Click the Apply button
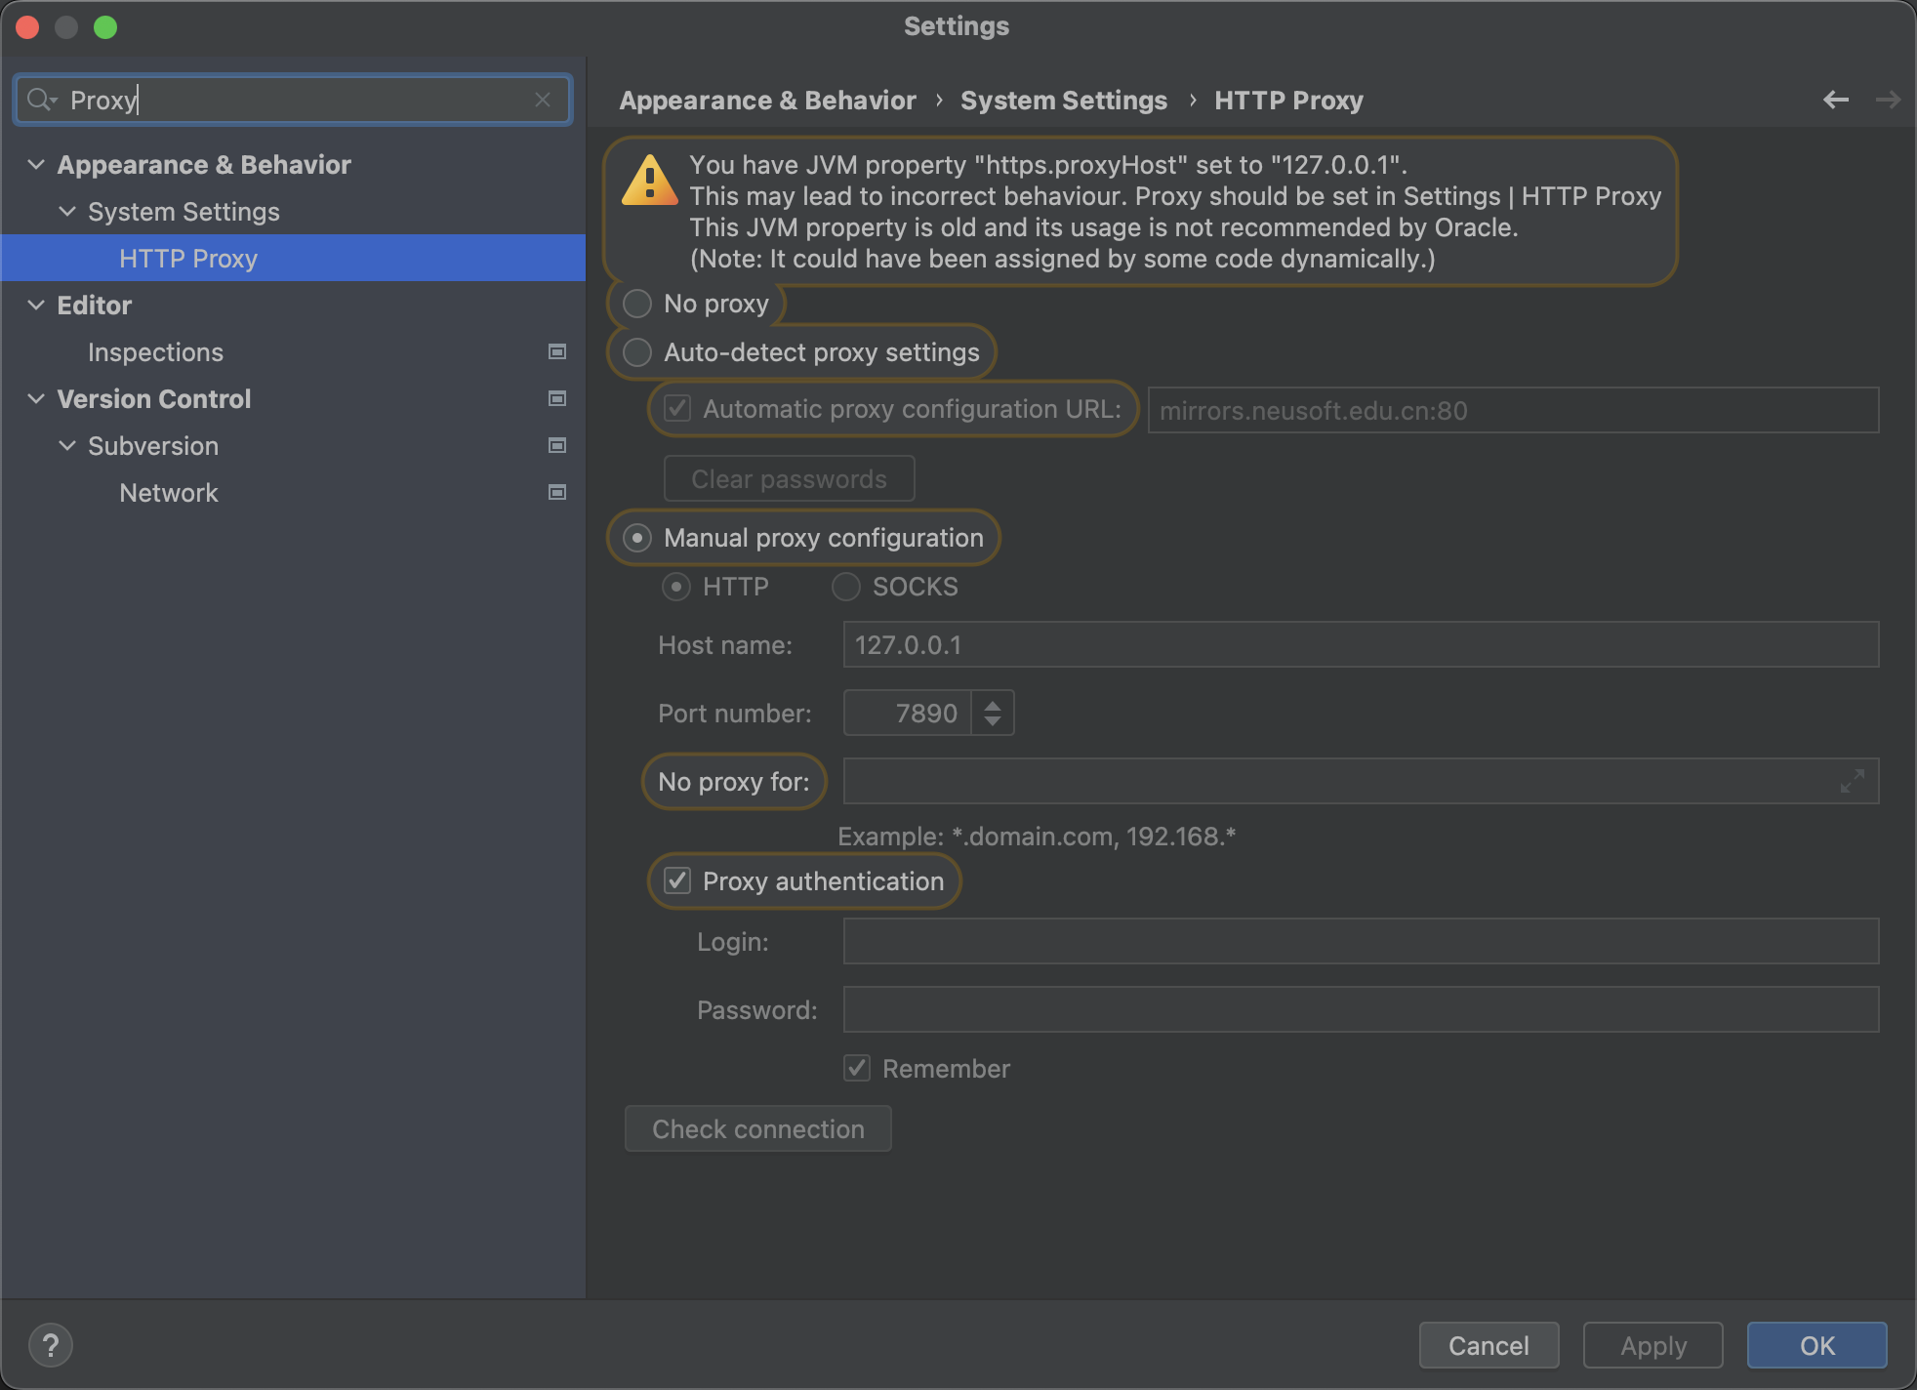Screen dimensions: 1917x1390 [1652, 1345]
